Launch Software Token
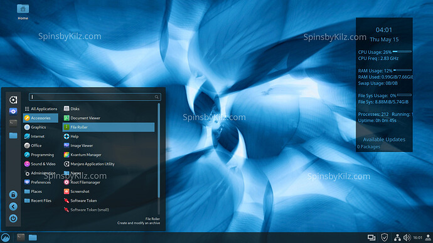Viewport: 433px width, 243px height. [109, 200]
